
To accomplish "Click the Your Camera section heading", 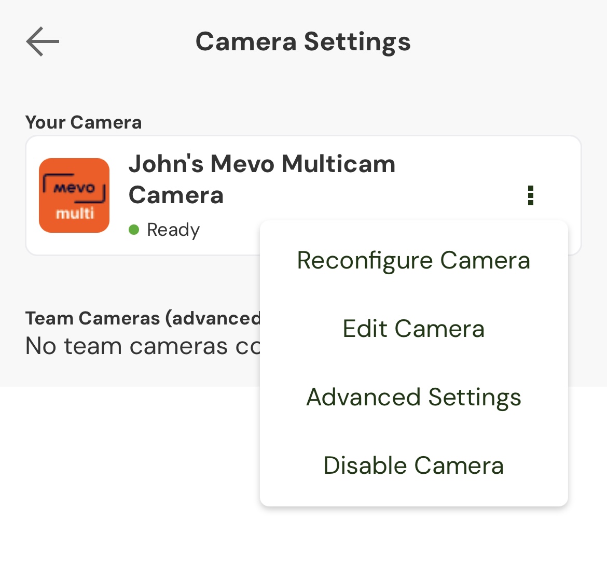I will coord(84,122).
